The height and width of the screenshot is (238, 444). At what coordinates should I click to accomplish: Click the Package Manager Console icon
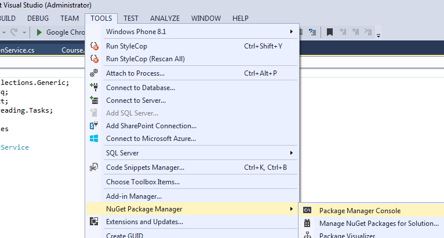click(x=308, y=211)
